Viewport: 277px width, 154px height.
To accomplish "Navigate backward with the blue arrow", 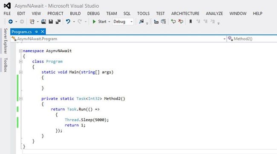I will coord(11,22).
